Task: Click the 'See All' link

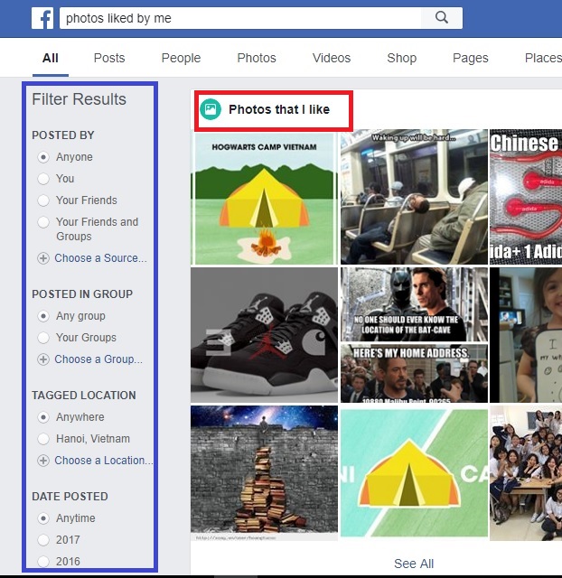Action: pyautogui.click(x=414, y=564)
